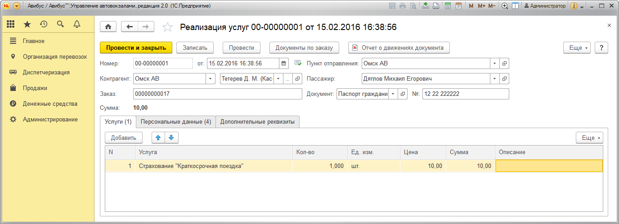Image resolution: width=619 pixels, height=224 pixels.
Task: Add document to favorites with star
Action: pyautogui.click(x=167, y=27)
